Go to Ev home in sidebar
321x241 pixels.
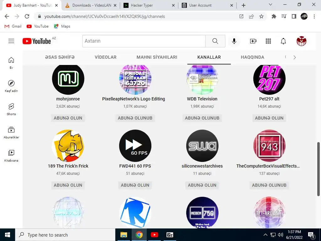point(11,63)
